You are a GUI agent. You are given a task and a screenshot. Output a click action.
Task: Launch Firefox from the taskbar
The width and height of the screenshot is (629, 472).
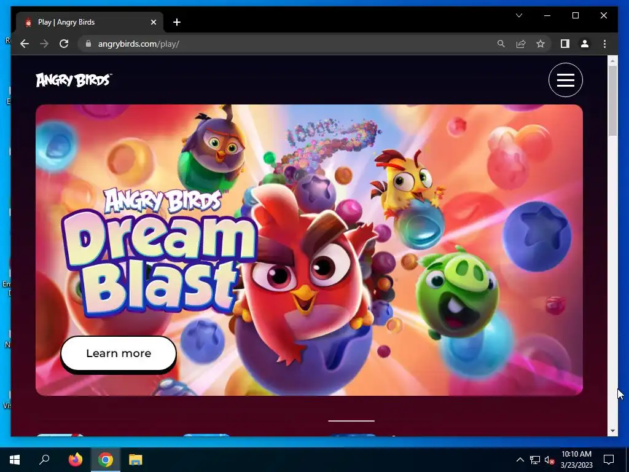(x=75, y=460)
